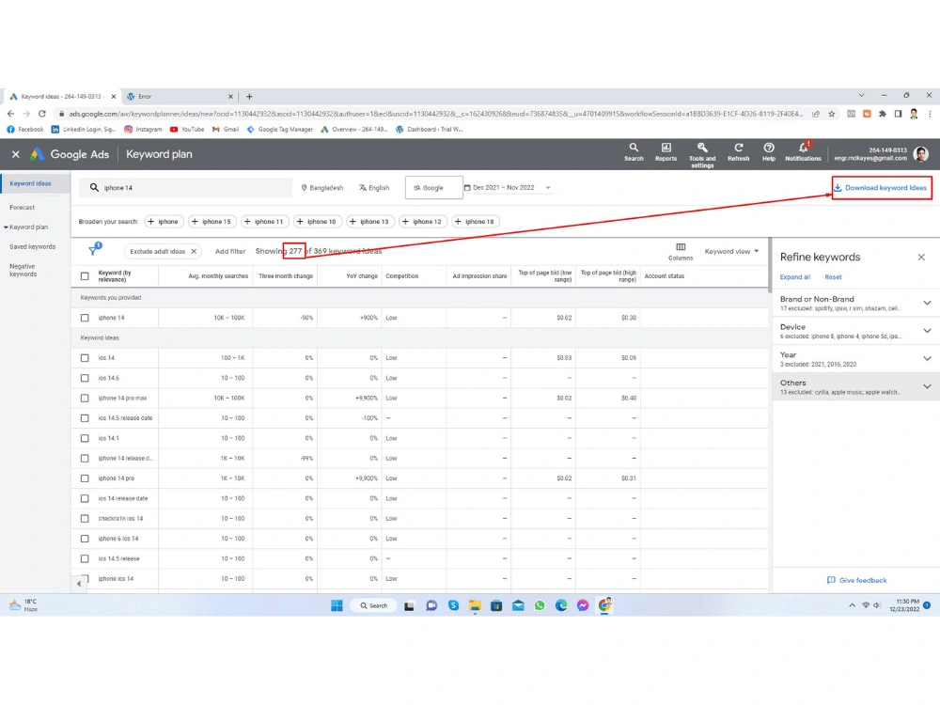
Task: Open the Notifications bell icon
Action: tap(803, 152)
